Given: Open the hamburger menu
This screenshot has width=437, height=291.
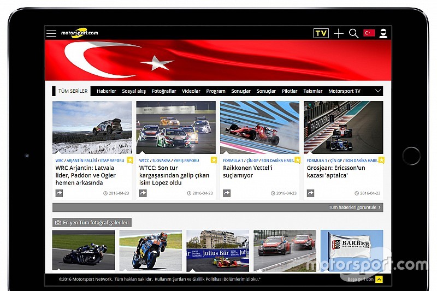Looking at the screenshot, I should click(x=51, y=33).
